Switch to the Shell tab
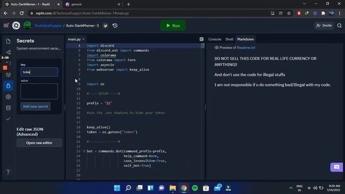345x194 pixels. click(x=229, y=39)
